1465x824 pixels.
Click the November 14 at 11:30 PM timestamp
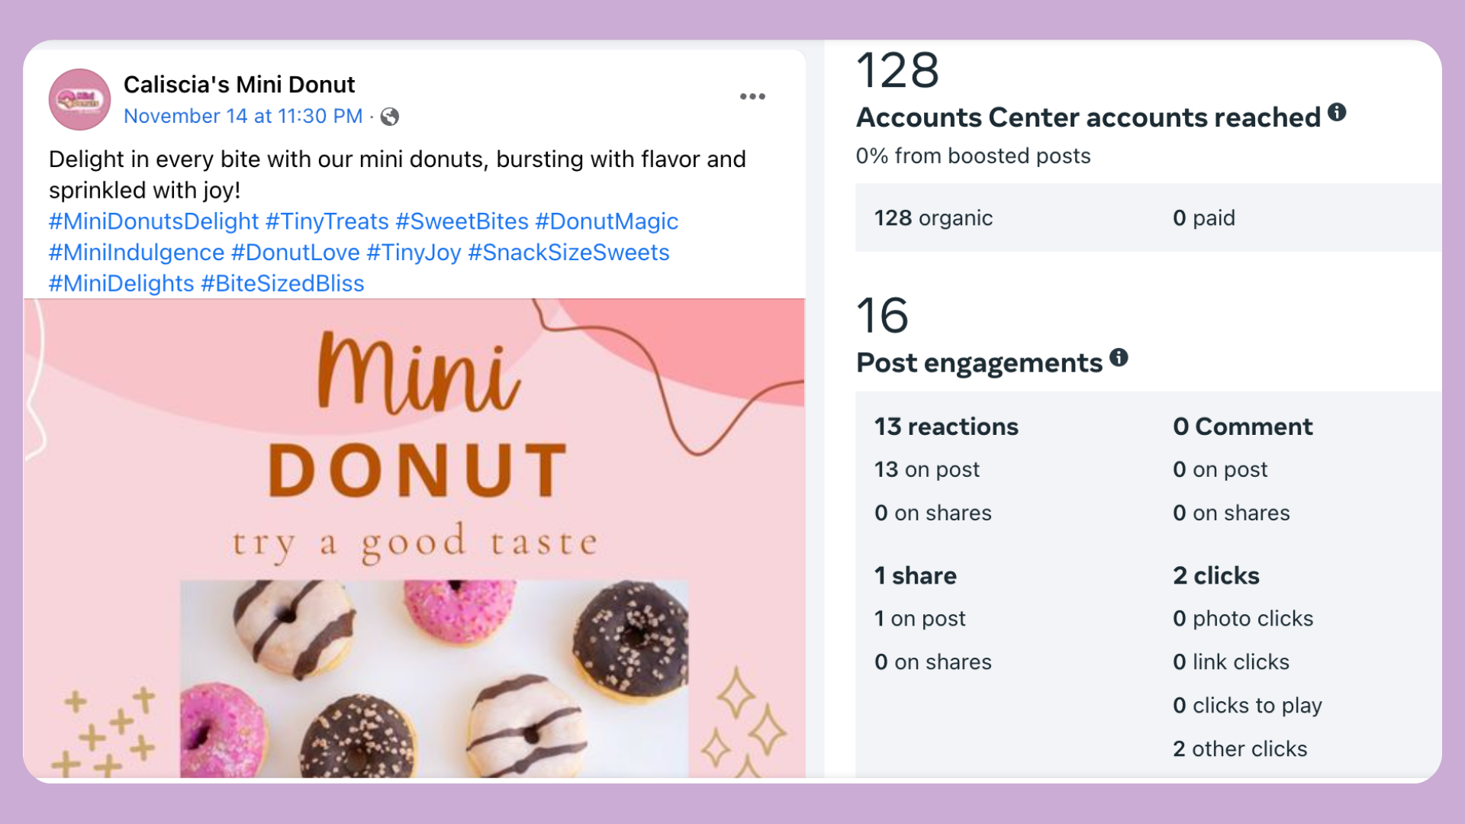(x=243, y=116)
